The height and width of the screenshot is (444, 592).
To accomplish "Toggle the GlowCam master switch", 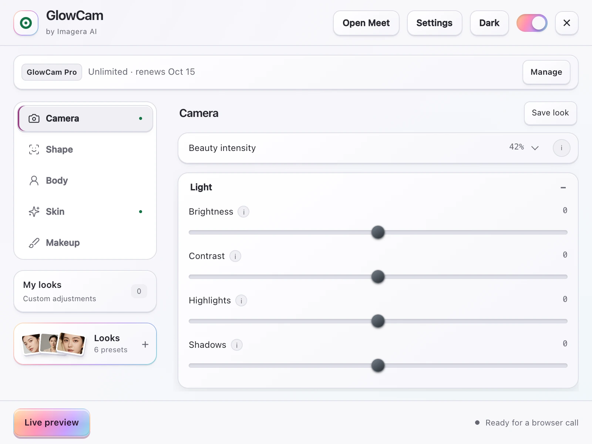I will (x=532, y=23).
